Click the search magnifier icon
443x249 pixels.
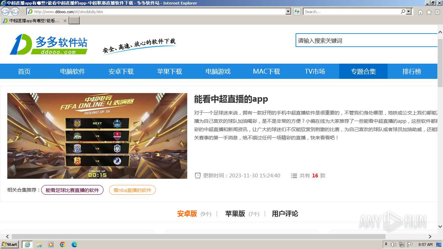pos(403,11)
